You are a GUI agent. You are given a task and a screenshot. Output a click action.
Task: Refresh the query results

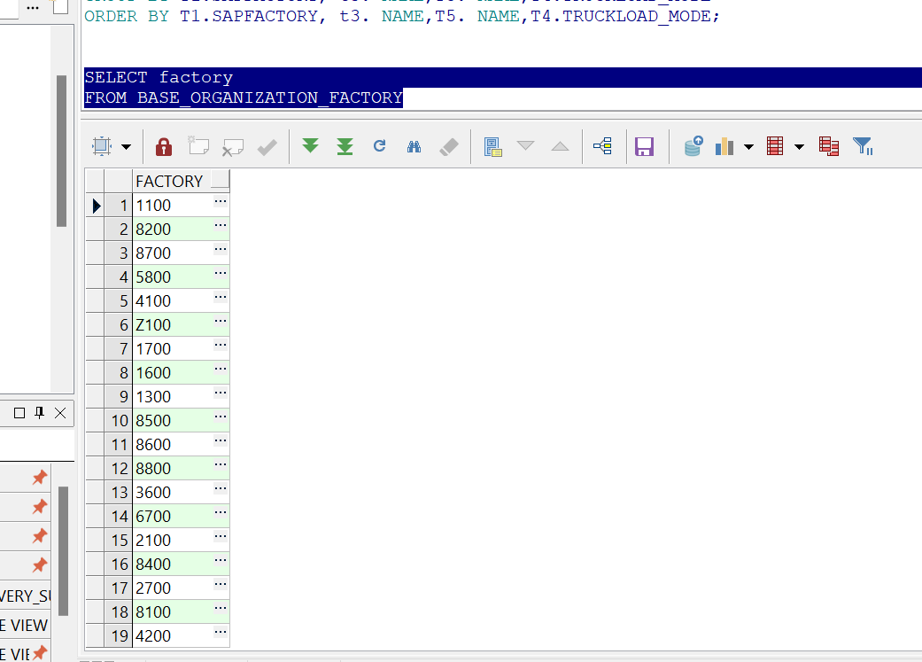(380, 146)
